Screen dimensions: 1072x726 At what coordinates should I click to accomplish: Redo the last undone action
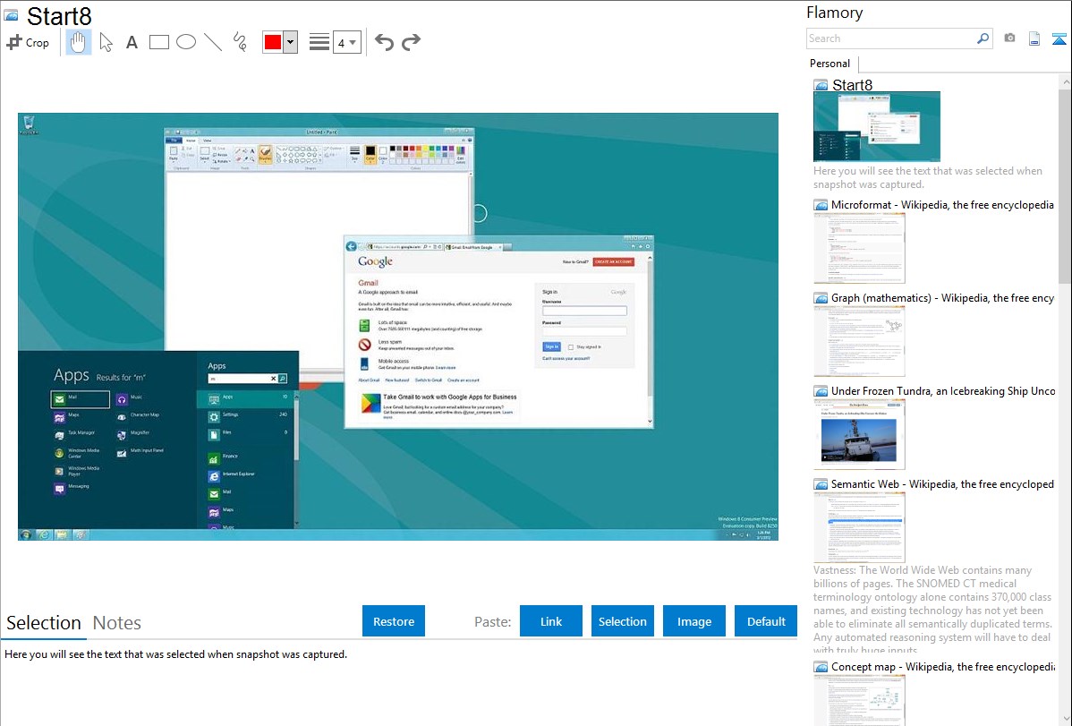(411, 42)
